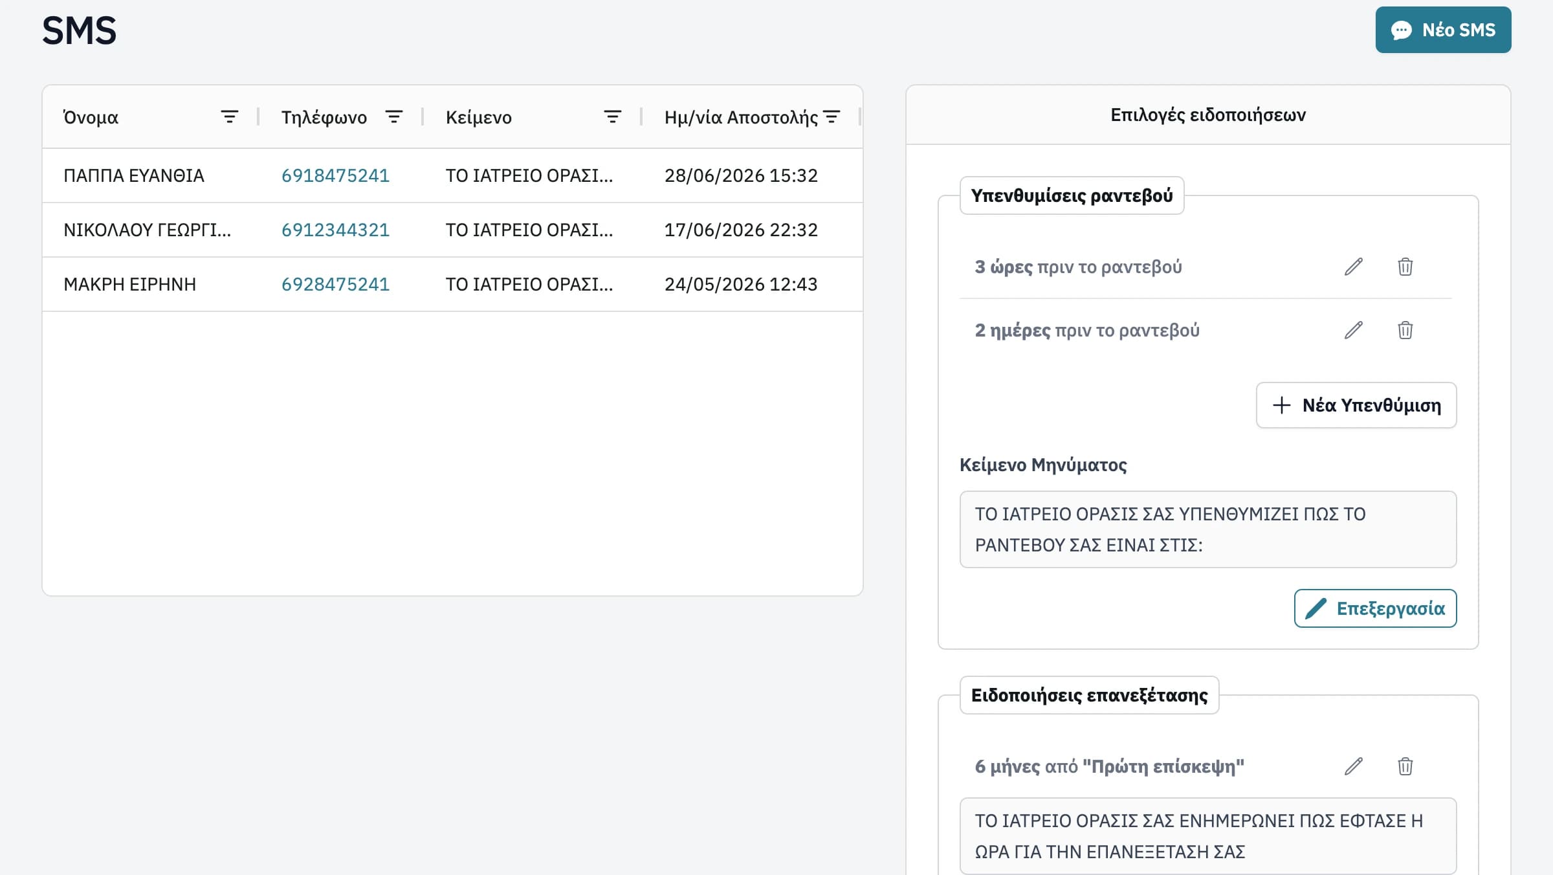Sort by the Τηλέφωνο column header
The width and height of the screenshot is (1553, 875).
pos(324,117)
